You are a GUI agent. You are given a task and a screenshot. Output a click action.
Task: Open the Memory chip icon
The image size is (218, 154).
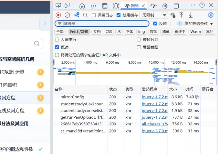(x=165, y=6)
